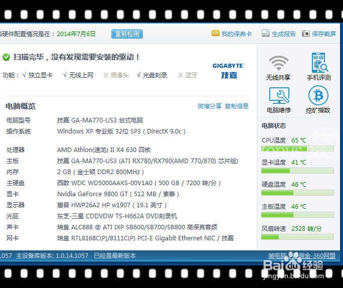343x288 pixels.
Task: Click the 摄像头 feature indicator
Action: point(116,75)
